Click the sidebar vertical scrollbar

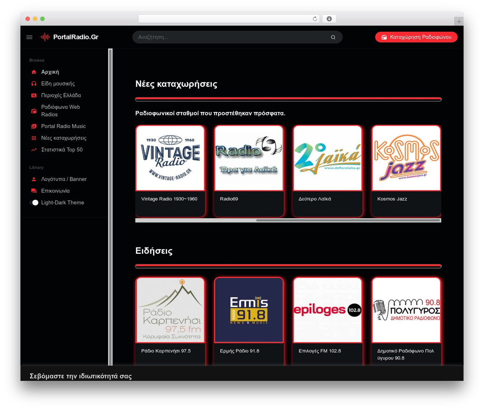click(x=110, y=207)
